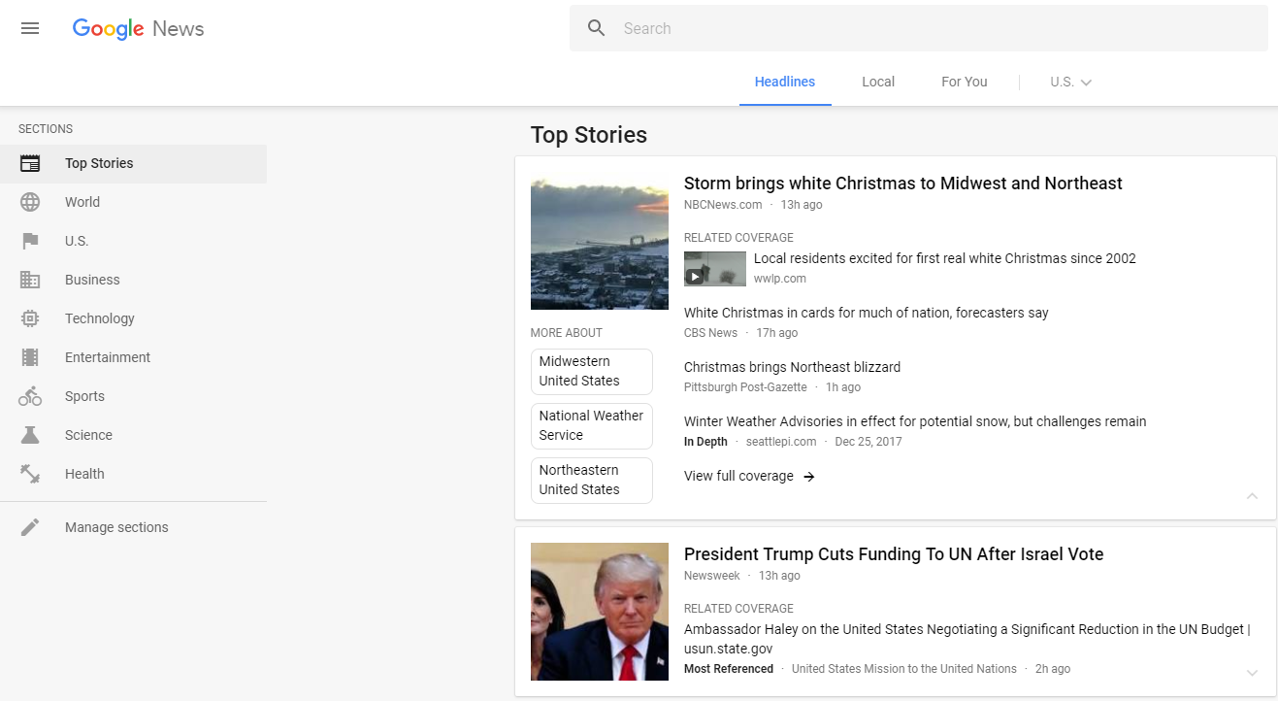Viewport: 1278px width, 701px height.
Task: Click United States Mission to United Nations source
Action: tap(904, 669)
